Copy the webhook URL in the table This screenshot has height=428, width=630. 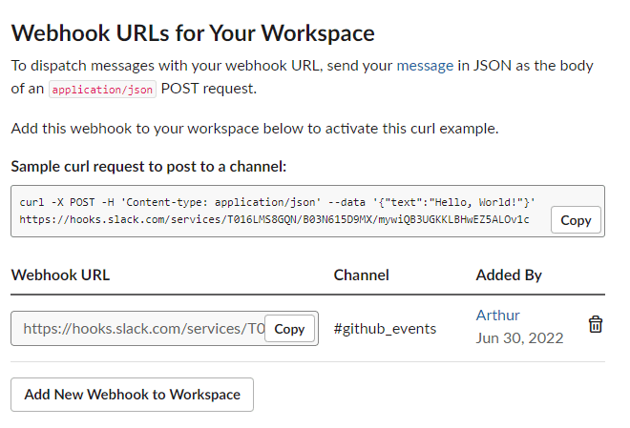289,329
